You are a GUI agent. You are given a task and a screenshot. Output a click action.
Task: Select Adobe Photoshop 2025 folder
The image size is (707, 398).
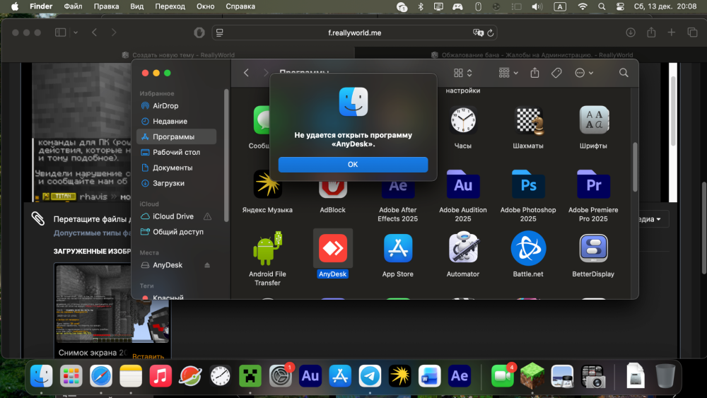(528, 185)
